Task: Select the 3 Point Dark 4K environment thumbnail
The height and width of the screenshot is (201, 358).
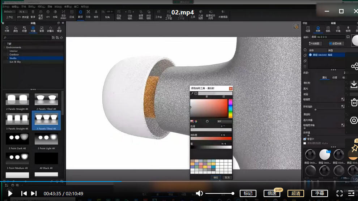Action: coord(17,141)
